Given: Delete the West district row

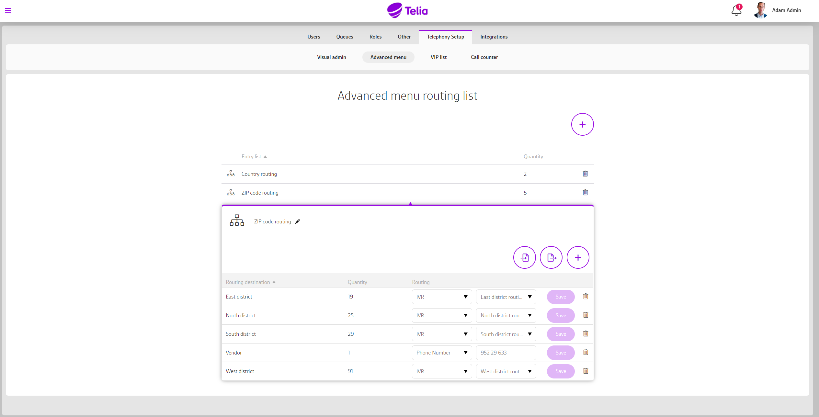Looking at the screenshot, I should 586,371.
